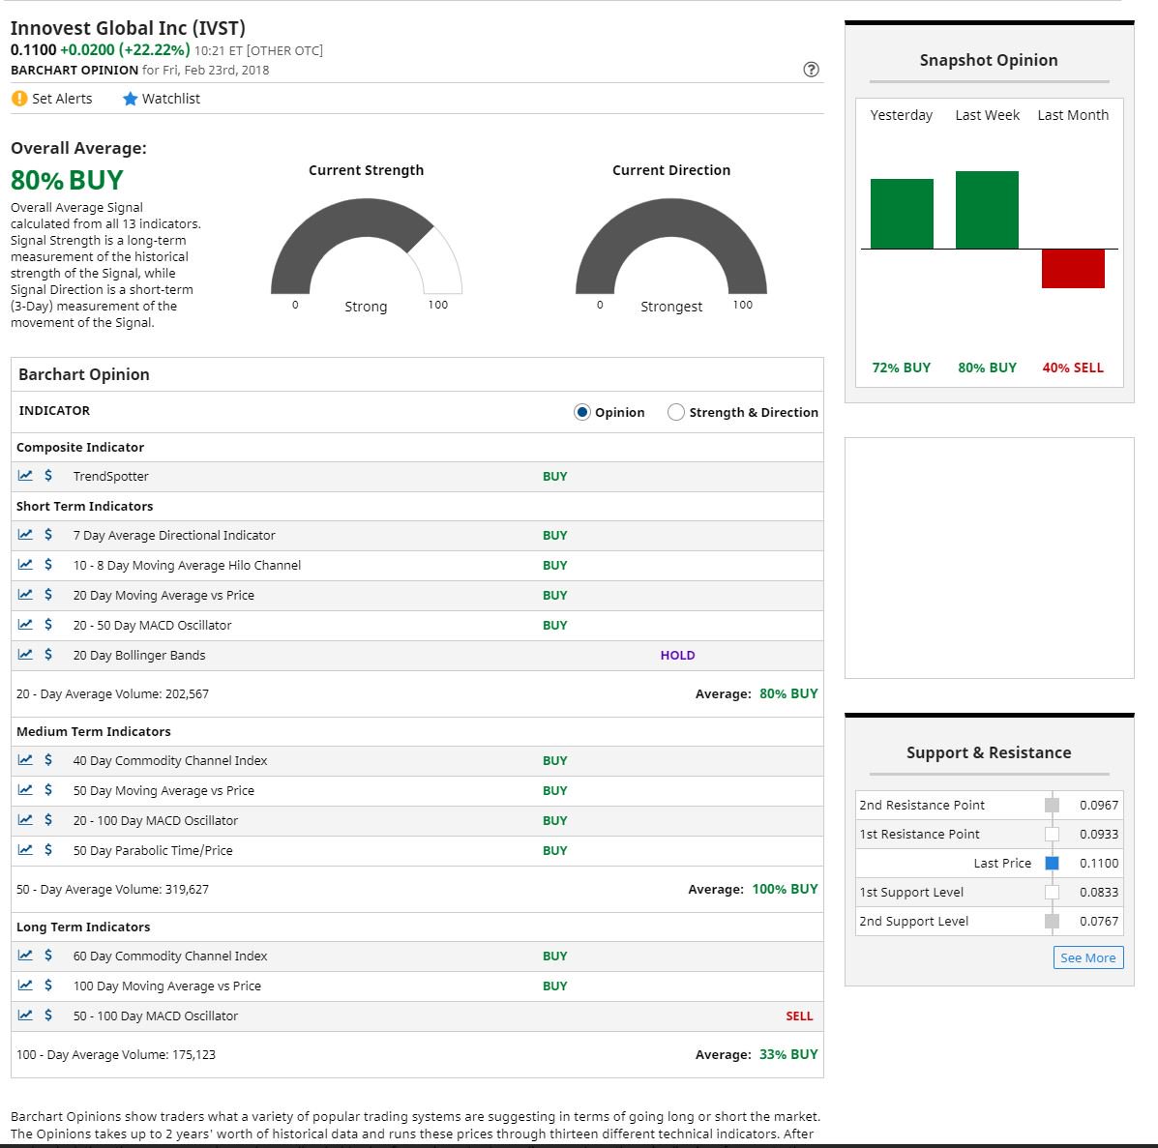This screenshot has height=1148, width=1158.
Task: Click dollar icon in TrendSpotter row
Action: point(48,476)
